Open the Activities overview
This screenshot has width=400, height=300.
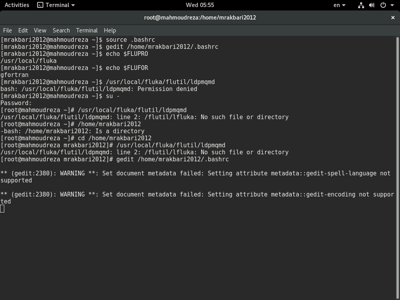17,5
